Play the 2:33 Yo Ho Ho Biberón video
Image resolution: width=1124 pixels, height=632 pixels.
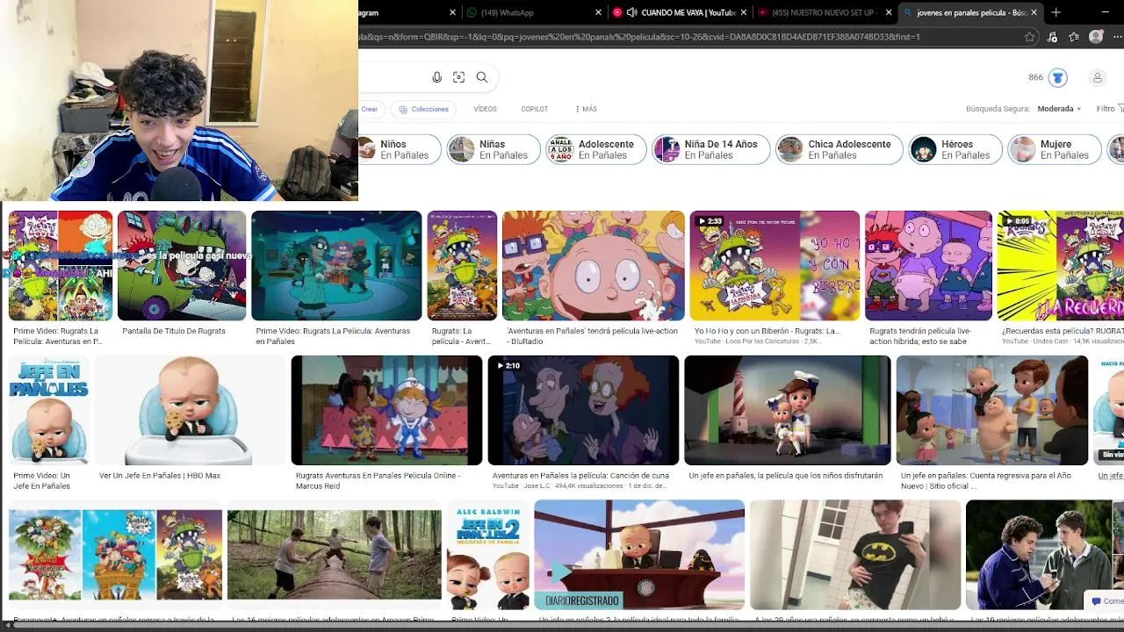775,265
